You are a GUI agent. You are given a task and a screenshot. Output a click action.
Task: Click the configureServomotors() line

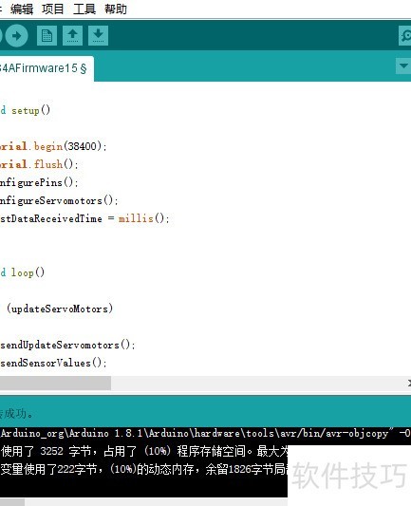(59, 200)
